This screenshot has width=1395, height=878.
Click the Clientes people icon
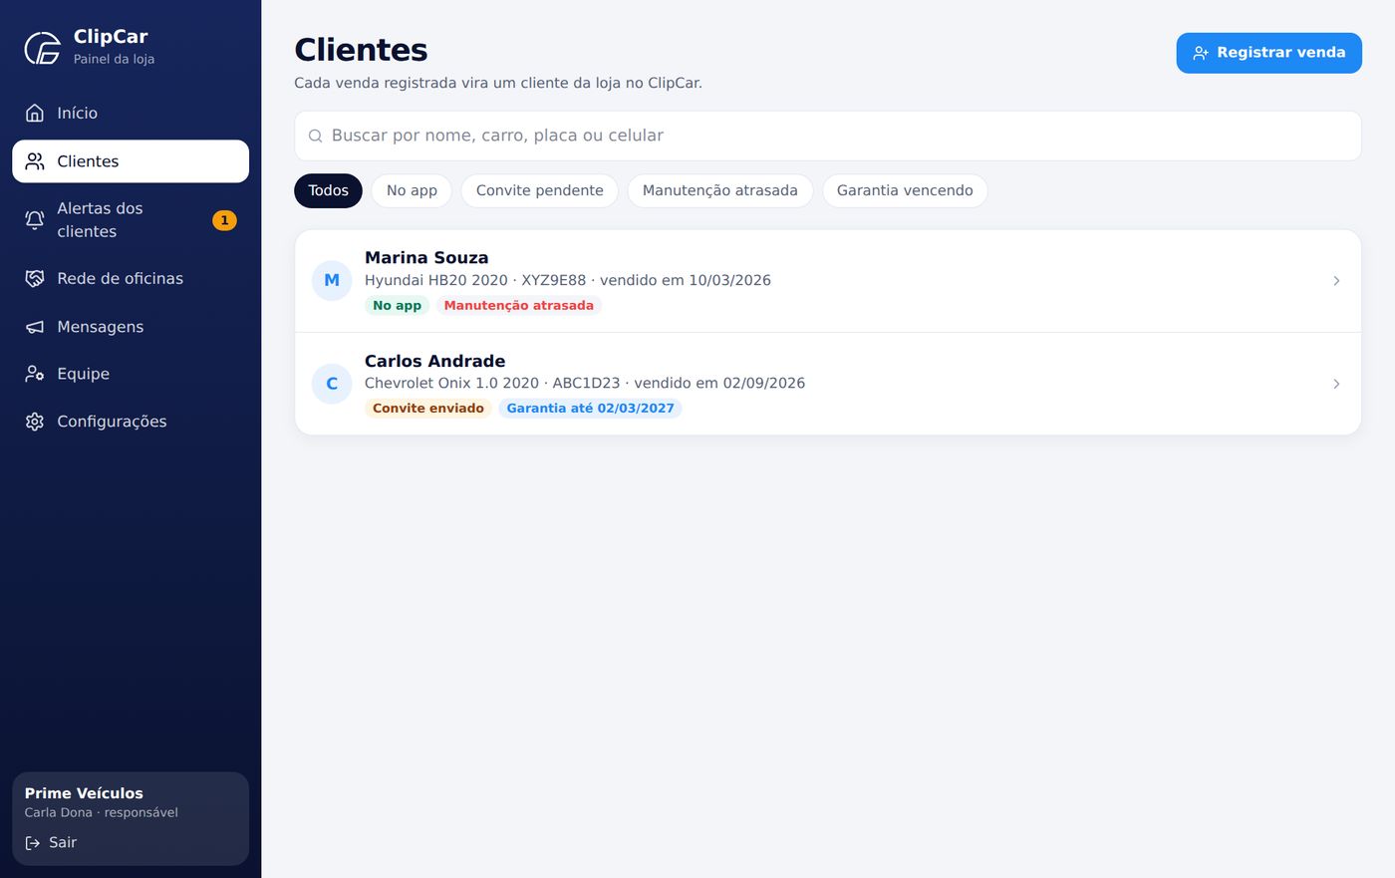coord(35,161)
